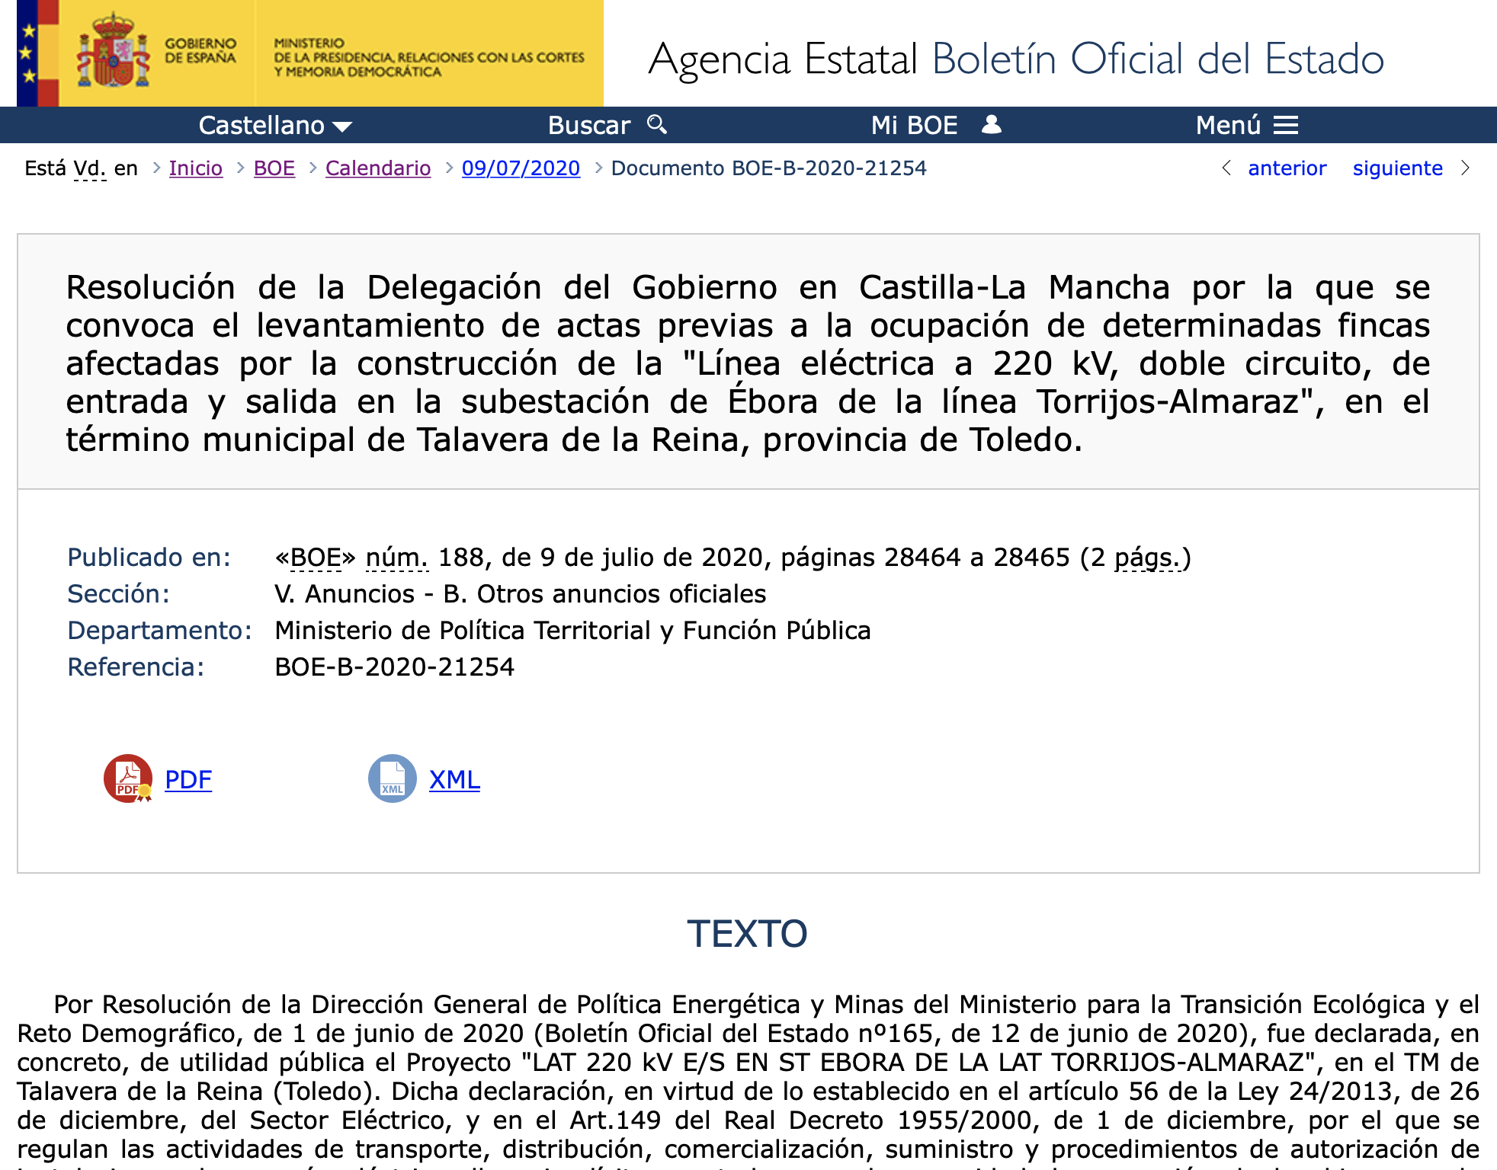
Task: Open the Menú label in the navigation bar
Action: tap(1228, 125)
